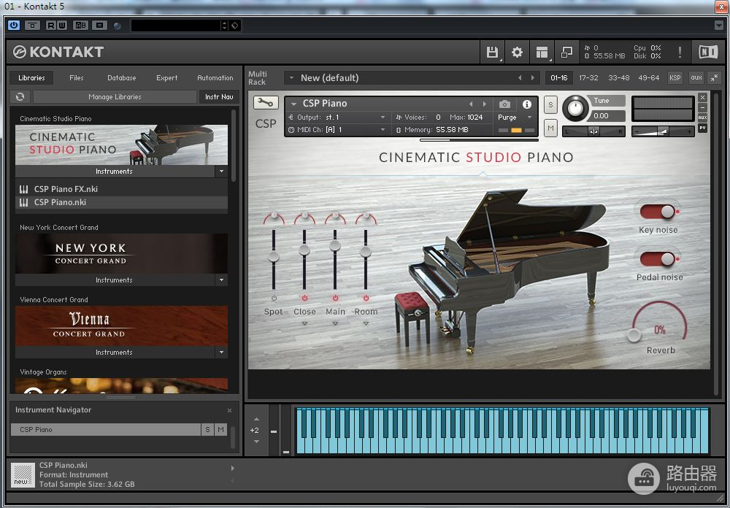The height and width of the screenshot is (508, 730).
Task: Expand New York Concert Grand Instruments dropdown
Action: coord(221,280)
